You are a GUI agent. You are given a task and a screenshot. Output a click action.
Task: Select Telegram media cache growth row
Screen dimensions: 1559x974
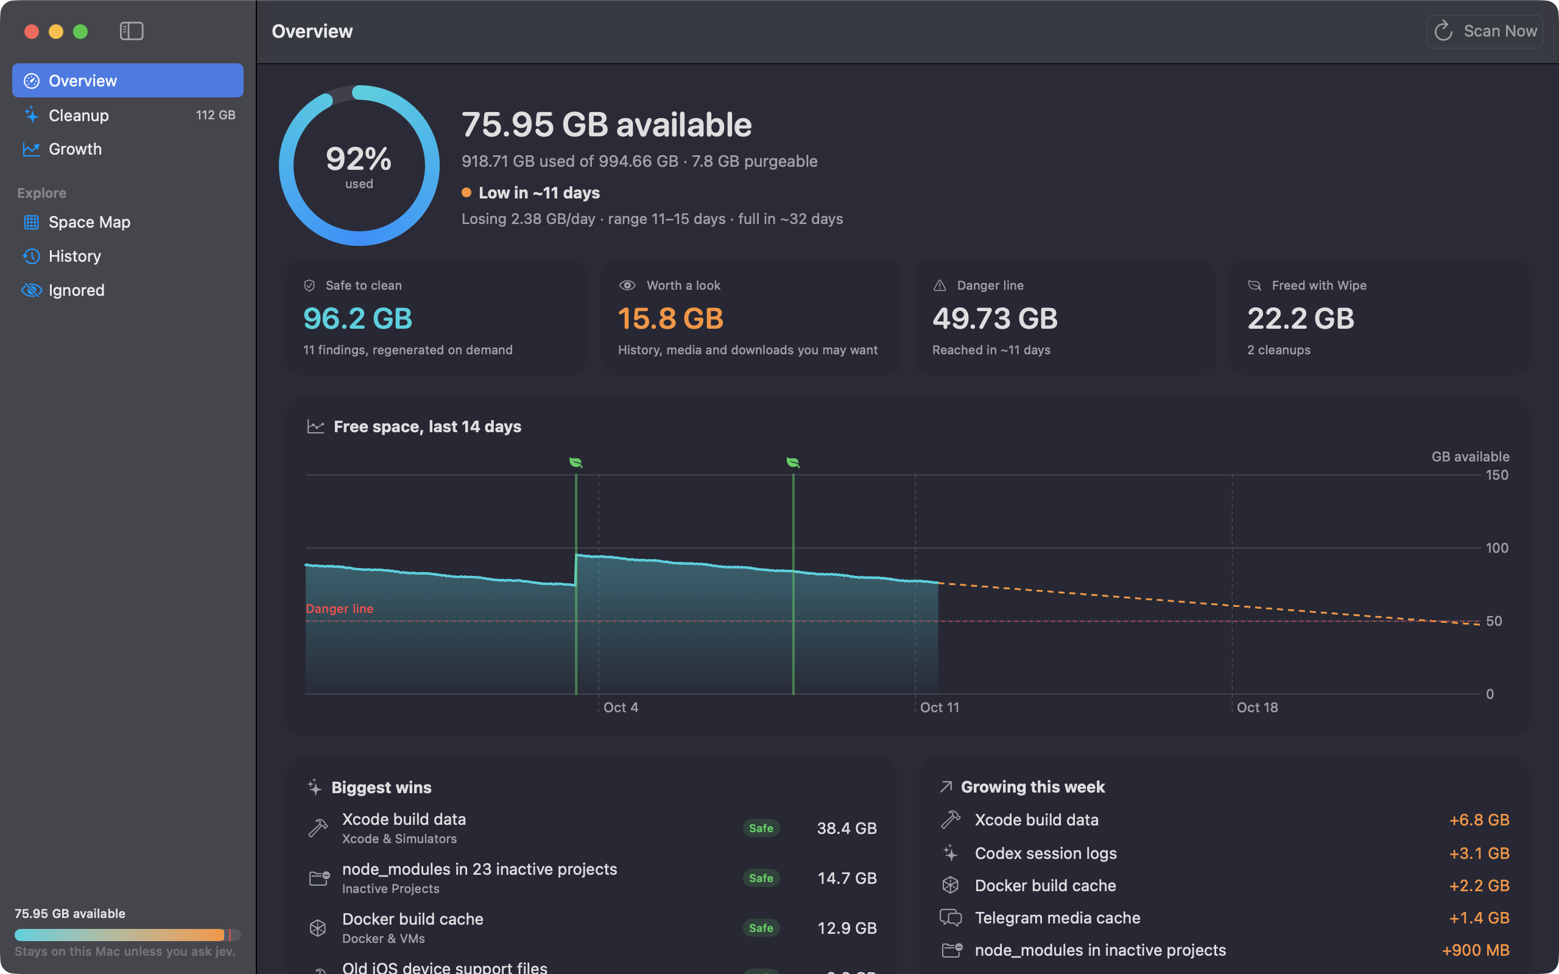[x=1224, y=917]
